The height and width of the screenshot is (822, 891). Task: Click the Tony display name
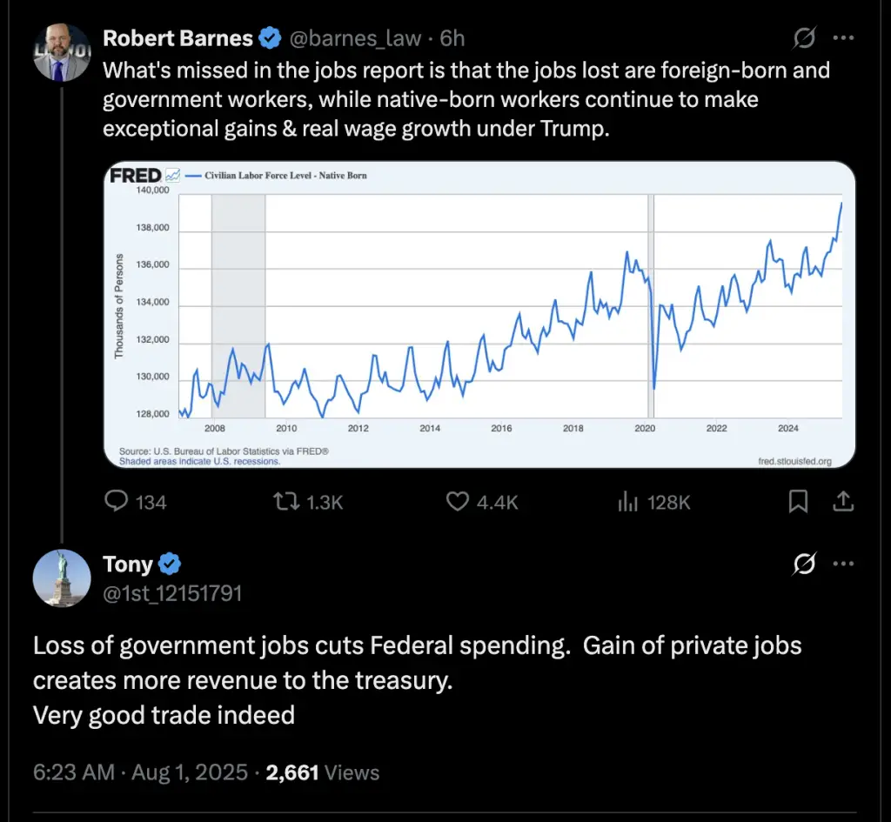click(128, 565)
